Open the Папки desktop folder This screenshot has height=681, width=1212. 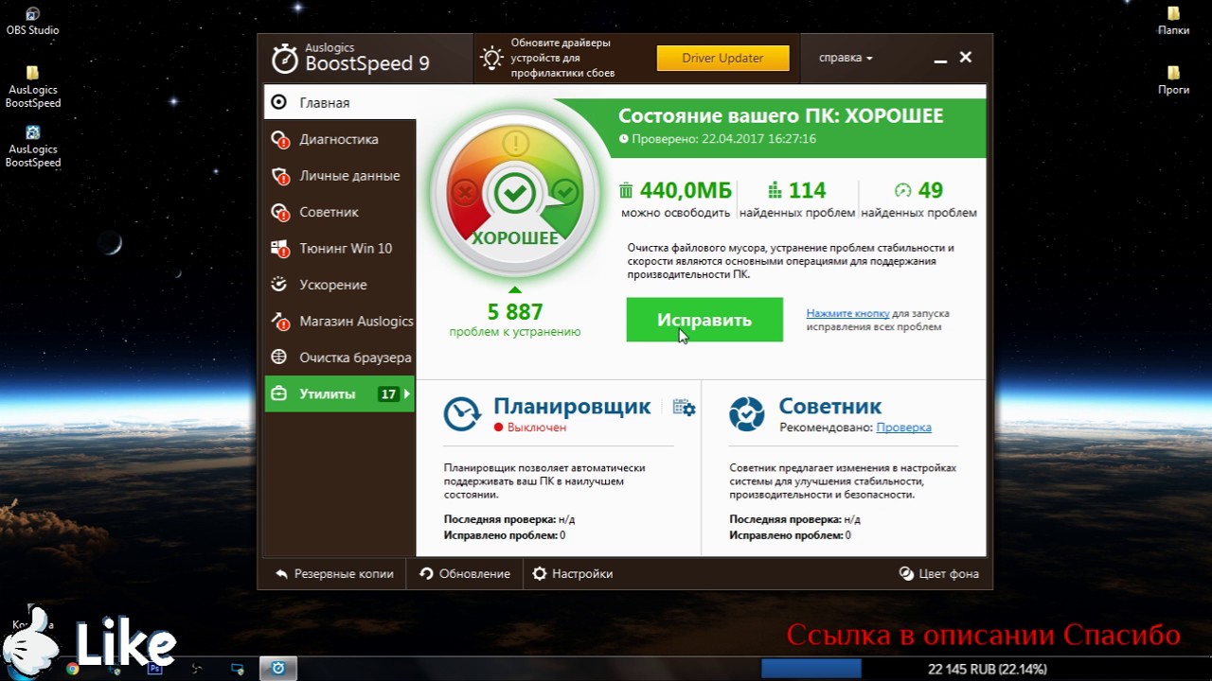[1173, 22]
